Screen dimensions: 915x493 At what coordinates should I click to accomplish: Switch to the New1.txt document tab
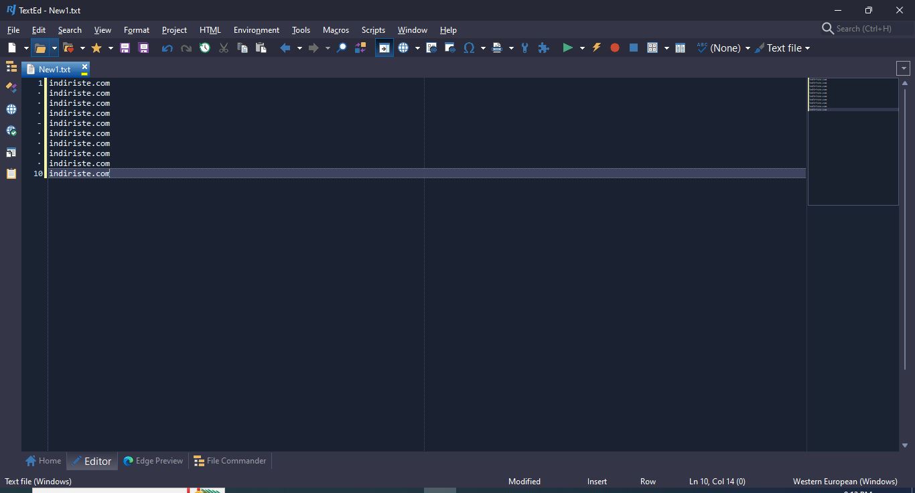(55, 69)
